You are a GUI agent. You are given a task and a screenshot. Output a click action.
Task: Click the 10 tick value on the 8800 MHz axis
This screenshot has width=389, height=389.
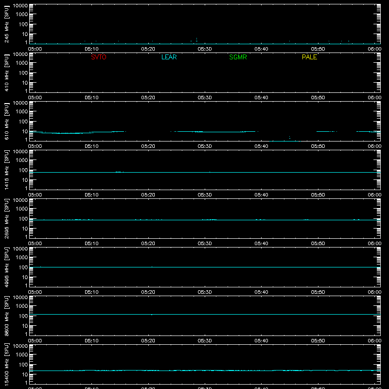pos(25,326)
